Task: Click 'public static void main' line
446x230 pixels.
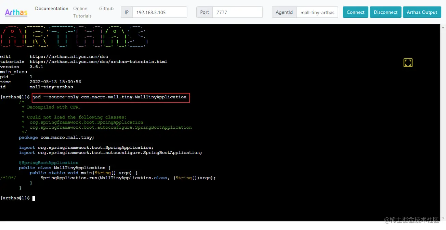Action: (x=83, y=173)
